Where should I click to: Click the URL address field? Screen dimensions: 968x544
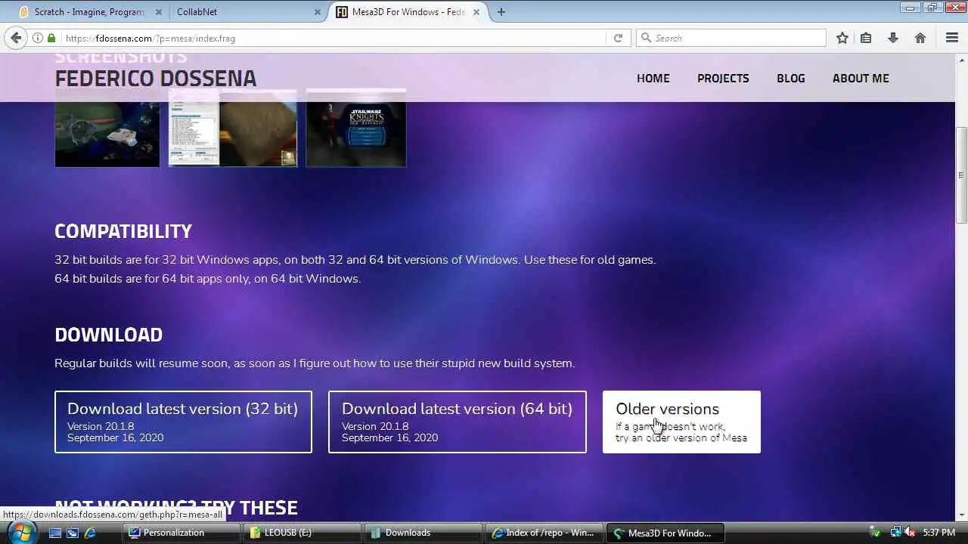tap(333, 38)
